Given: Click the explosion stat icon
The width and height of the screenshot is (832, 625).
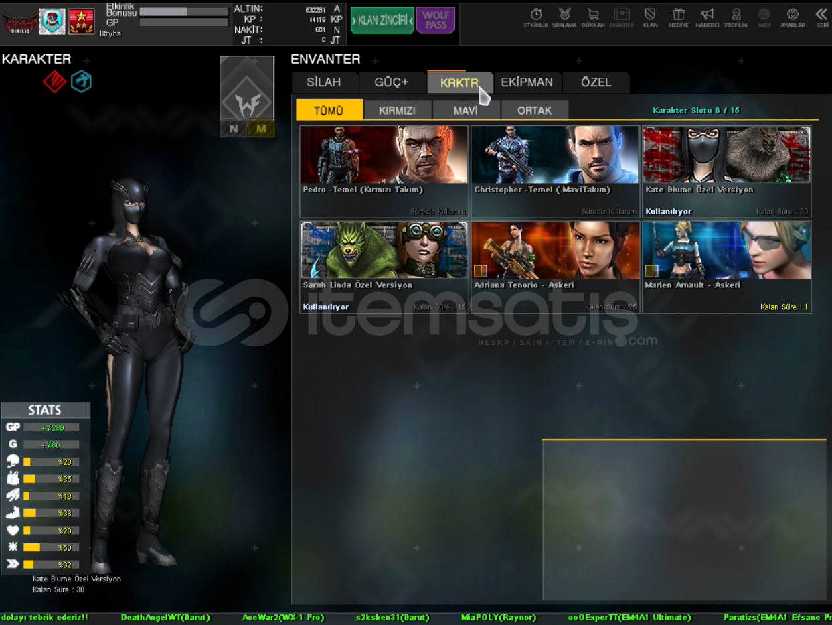Looking at the screenshot, I should click(13, 547).
